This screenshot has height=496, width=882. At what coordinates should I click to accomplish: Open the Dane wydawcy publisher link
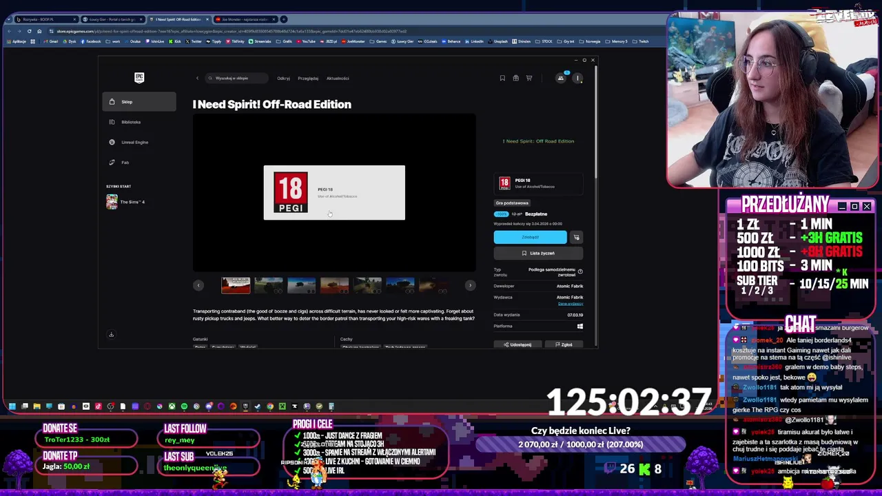pyautogui.click(x=571, y=304)
